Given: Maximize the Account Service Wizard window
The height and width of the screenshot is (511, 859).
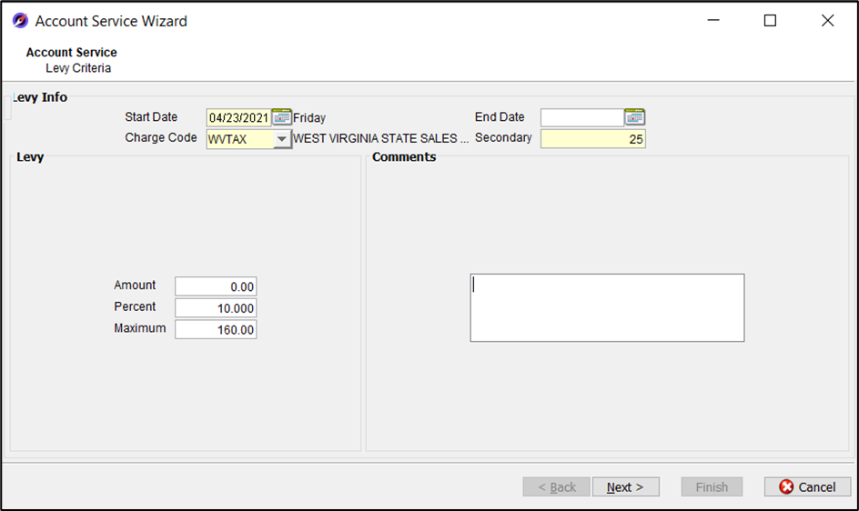Looking at the screenshot, I should (770, 21).
